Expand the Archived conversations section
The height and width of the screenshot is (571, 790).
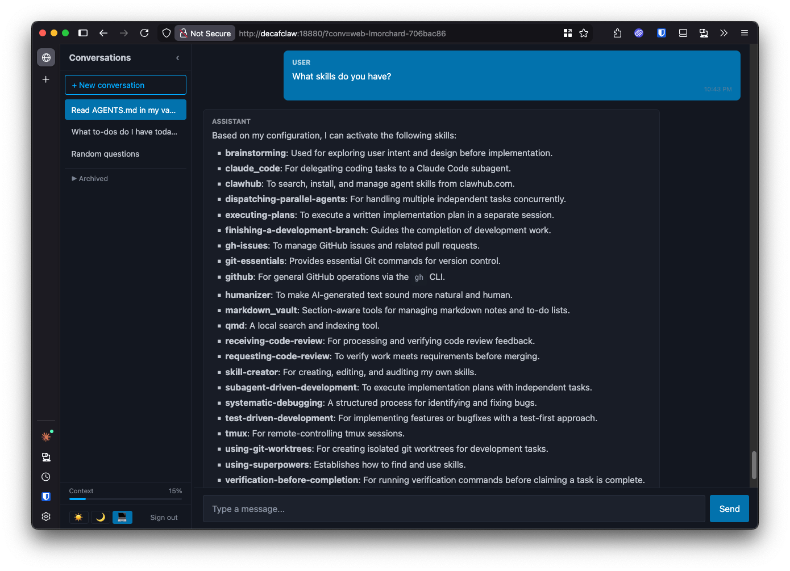coord(89,178)
